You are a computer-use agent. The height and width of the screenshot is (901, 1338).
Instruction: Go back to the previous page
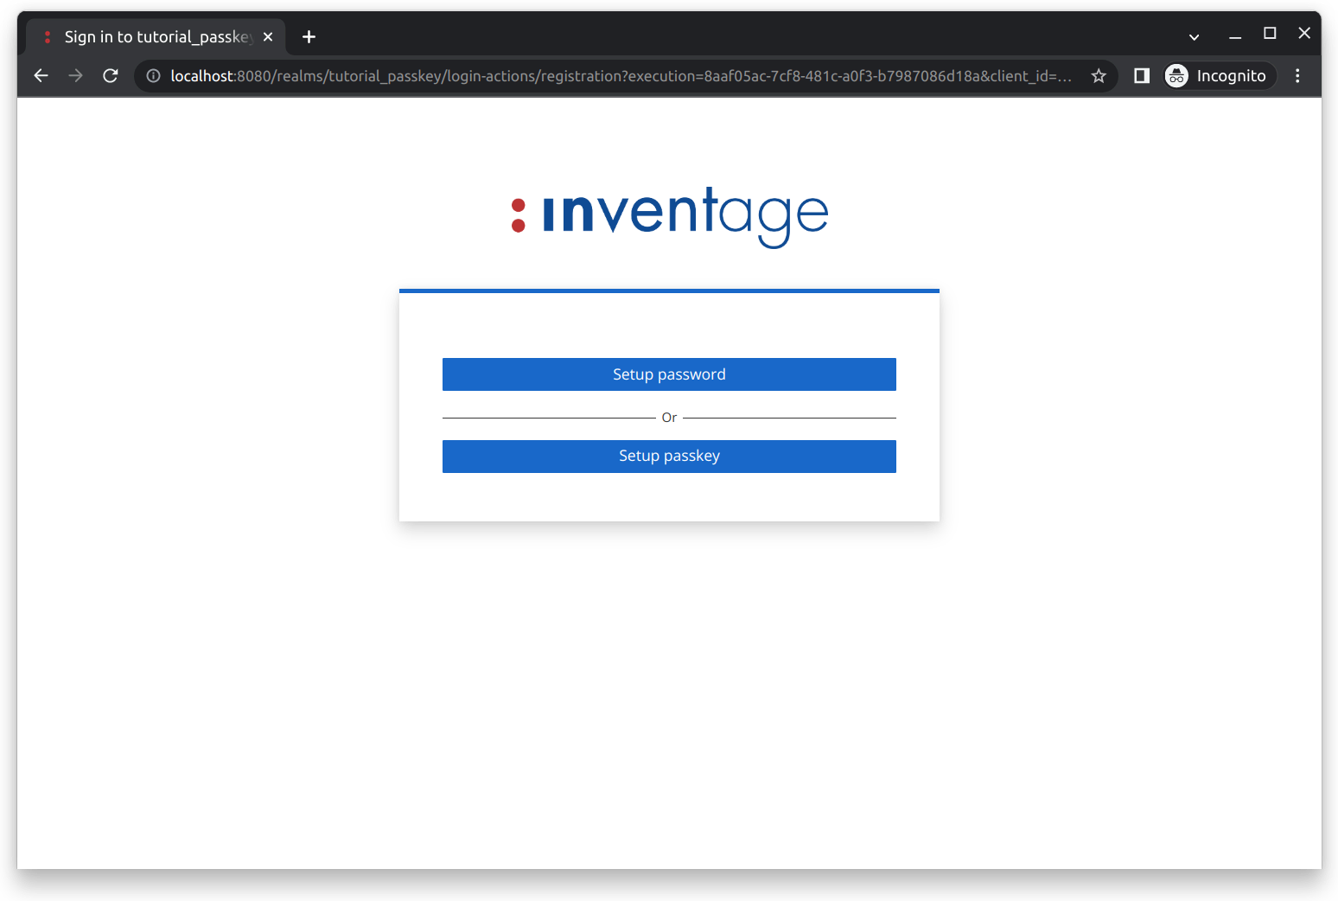tap(41, 76)
